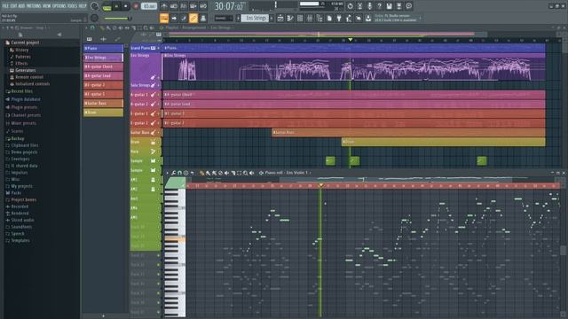This screenshot has width=568, height=319.
Task: Click the FL Studio version available notice
Action: pos(396,18)
